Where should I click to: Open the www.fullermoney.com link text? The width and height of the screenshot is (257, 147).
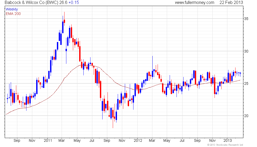(x=195, y=2)
